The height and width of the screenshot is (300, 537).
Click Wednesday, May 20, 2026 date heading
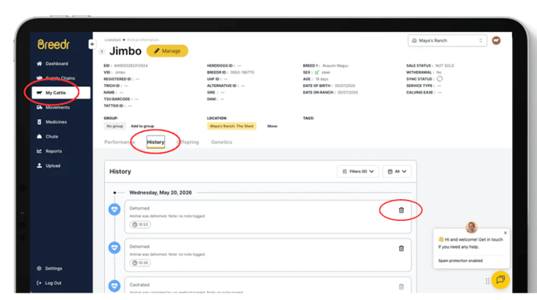(160, 193)
